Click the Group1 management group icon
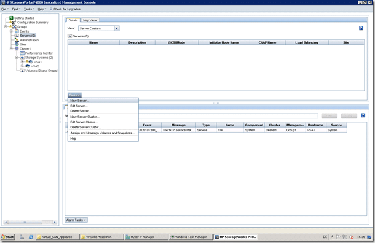 [x=14, y=27]
